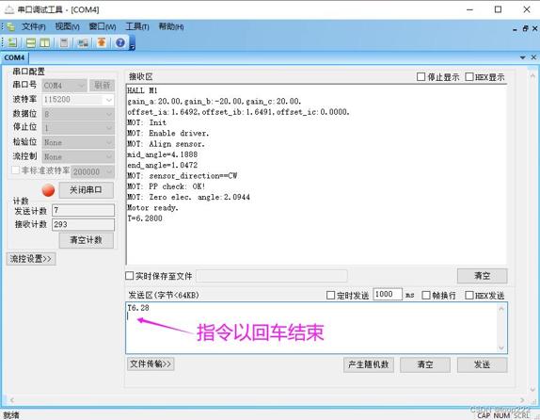Enable the 停止显示 checkbox
The image size is (540, 420).
(x=421, y=76)
